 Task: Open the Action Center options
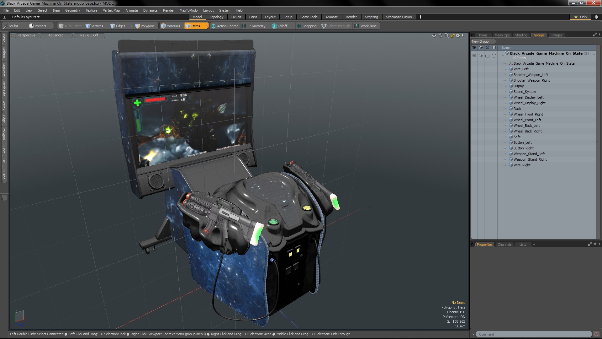point(224,26)
